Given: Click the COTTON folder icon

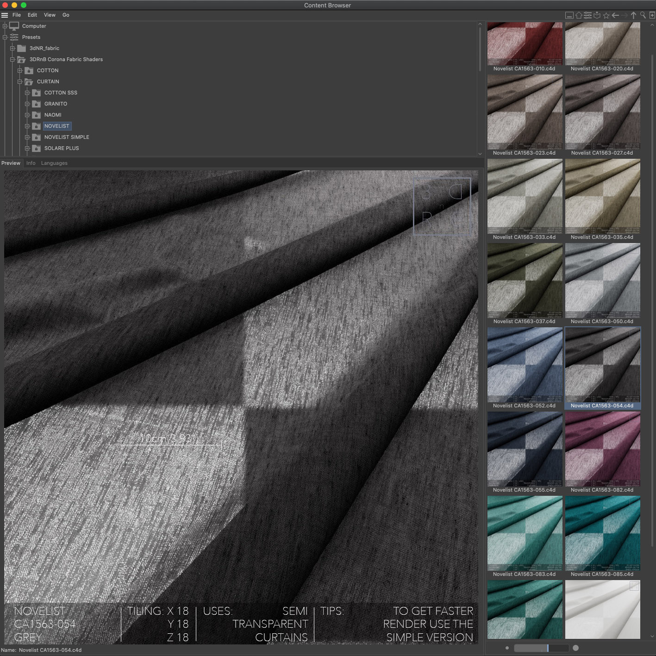Looking at the screenshot, I should (29, 71).
